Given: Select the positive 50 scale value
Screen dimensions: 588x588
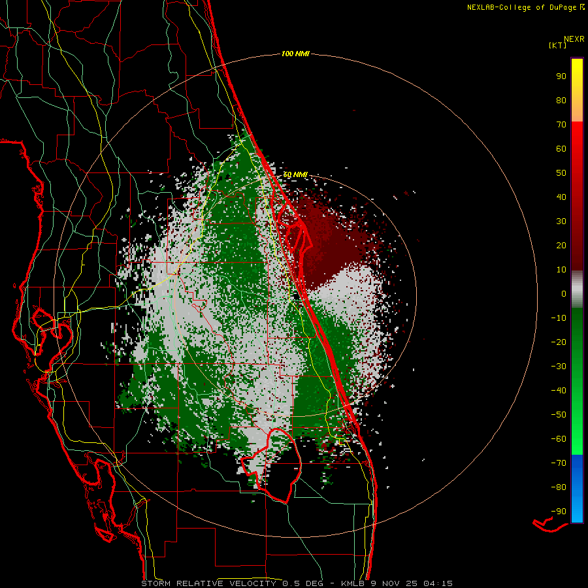Looking at the screenshot, I should 561,173.
